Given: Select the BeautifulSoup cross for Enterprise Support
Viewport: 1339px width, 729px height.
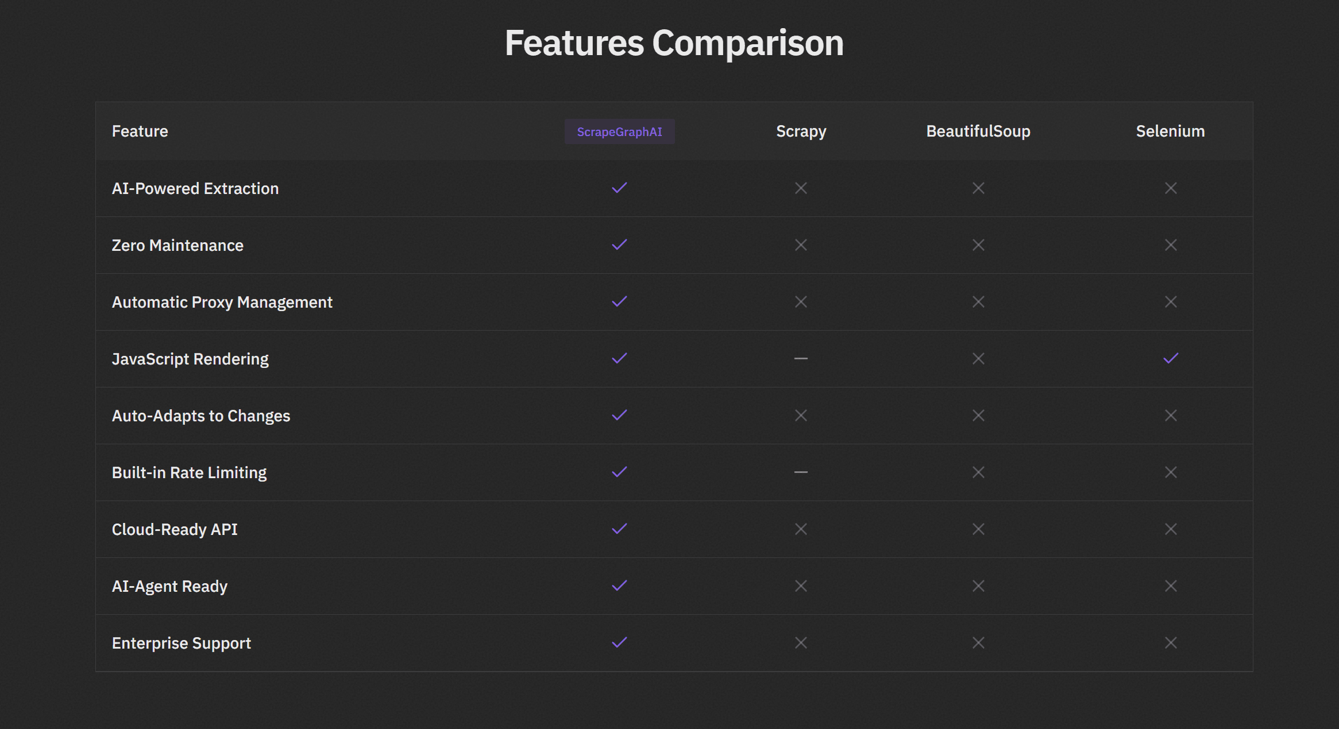Looking at the screenshot, I should pos(978,642).
